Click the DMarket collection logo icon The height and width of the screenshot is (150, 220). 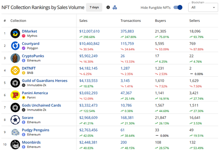15,34
